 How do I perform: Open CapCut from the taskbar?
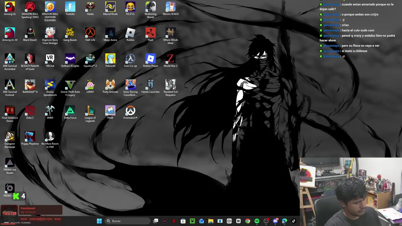click(x=238, y=221)
